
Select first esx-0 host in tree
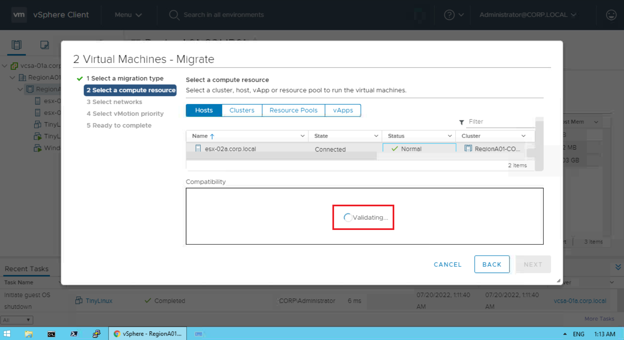[47, 101]
